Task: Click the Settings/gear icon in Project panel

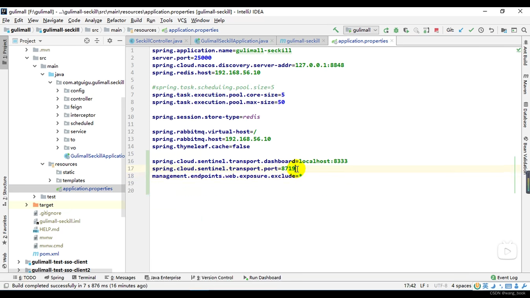Action: point(109,40)
